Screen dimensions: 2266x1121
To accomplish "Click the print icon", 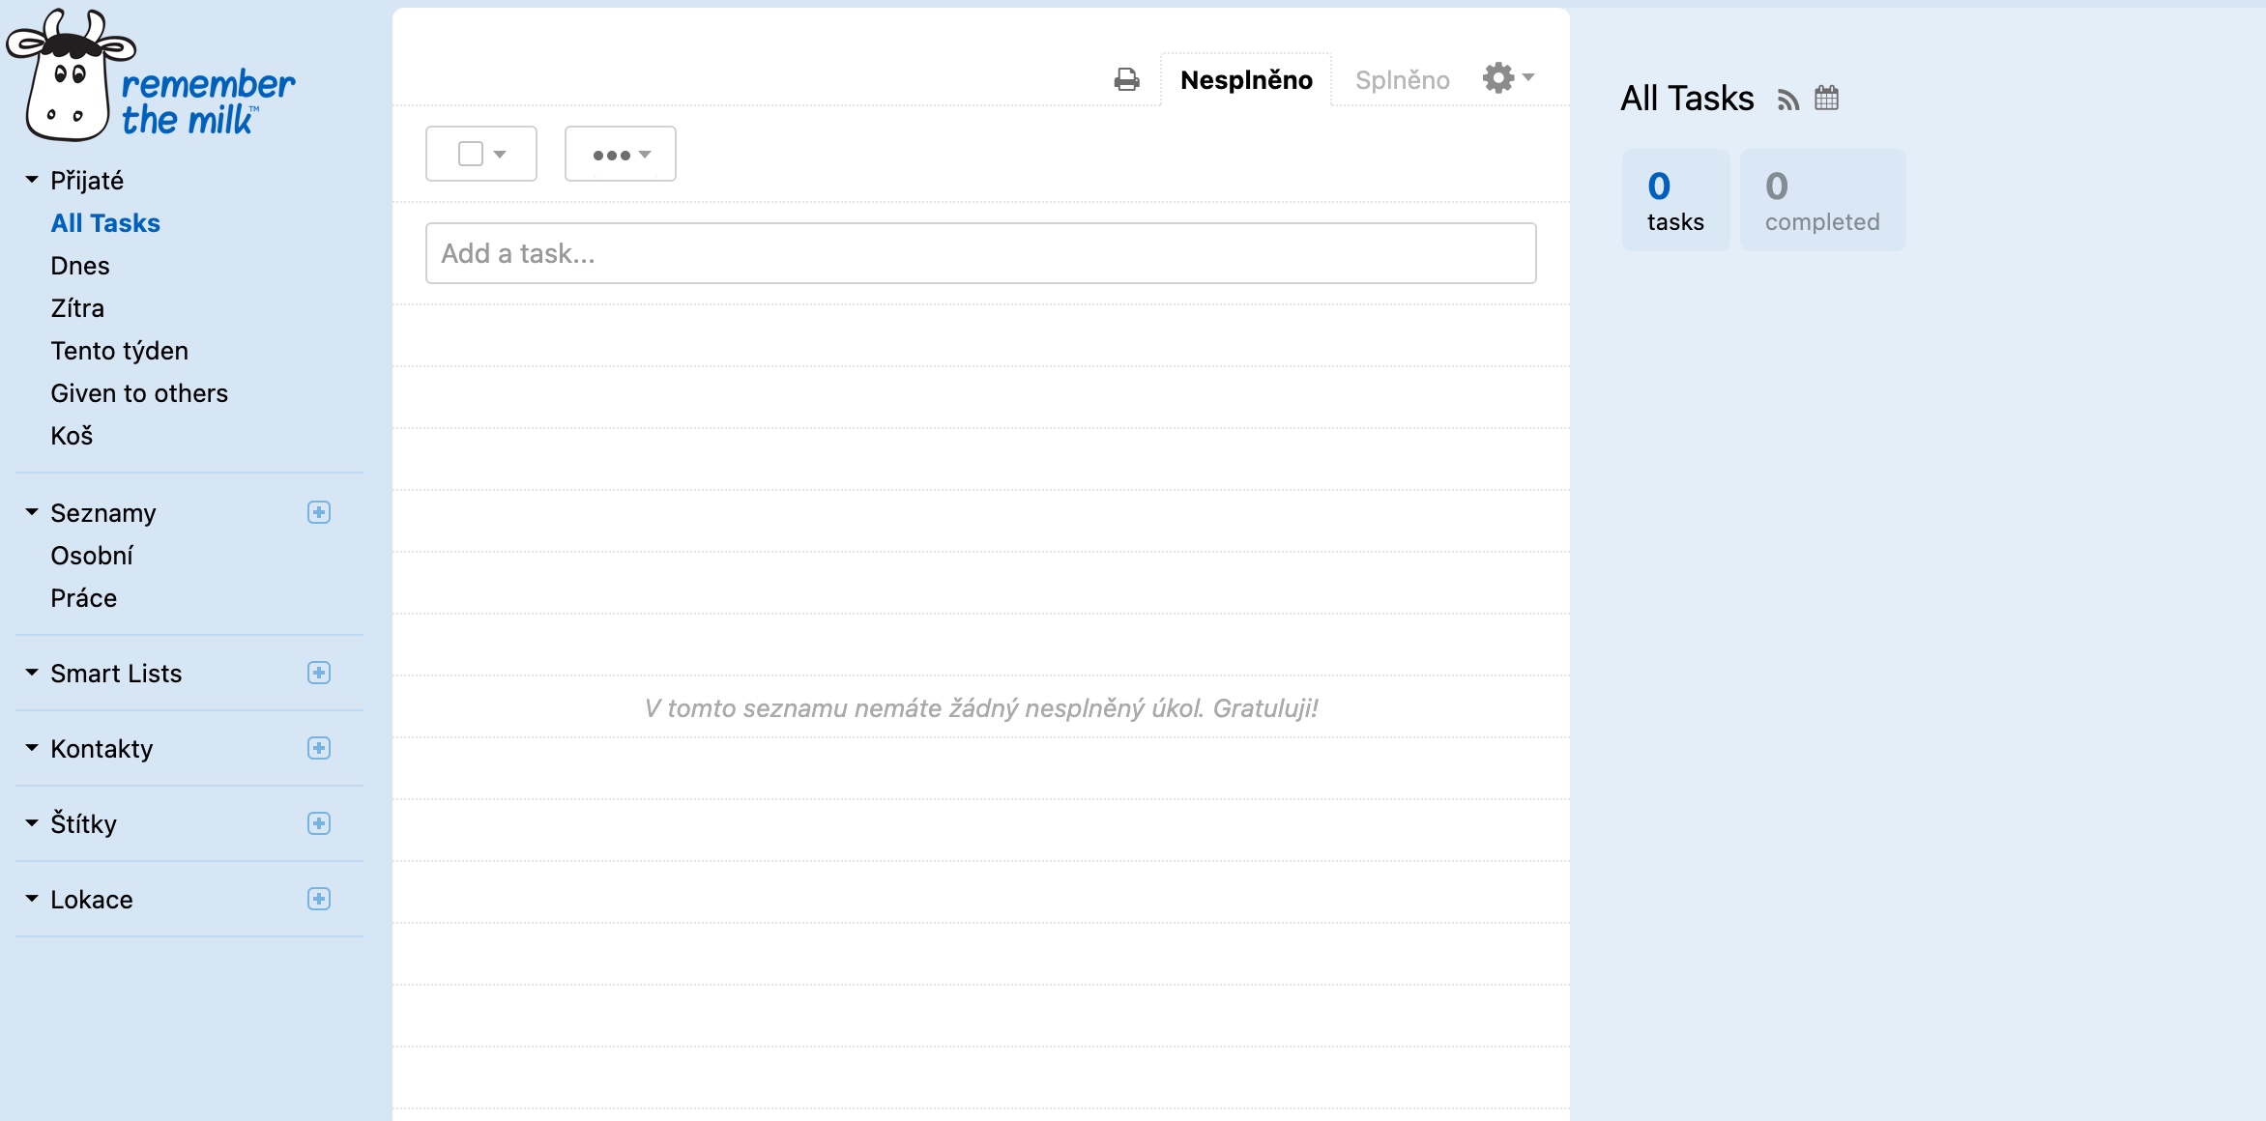I will [1126, 79].
